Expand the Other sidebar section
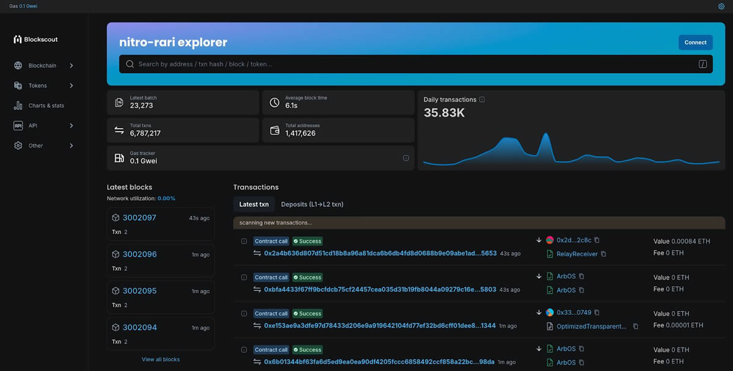Viewport: 733px width, 371px height. click(71, 145)
